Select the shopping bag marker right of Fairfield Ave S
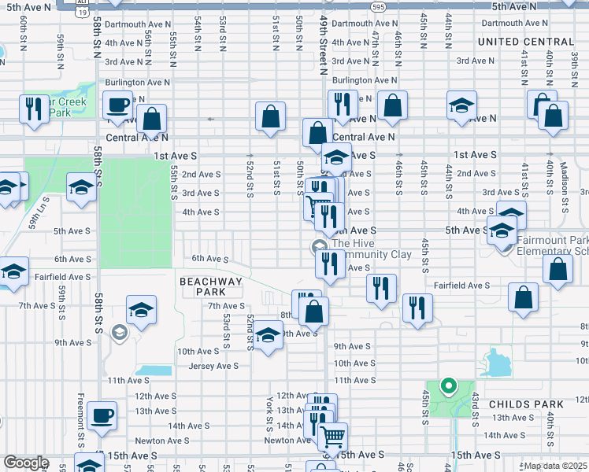Screen dimensions: 589x472 [558, 270]
